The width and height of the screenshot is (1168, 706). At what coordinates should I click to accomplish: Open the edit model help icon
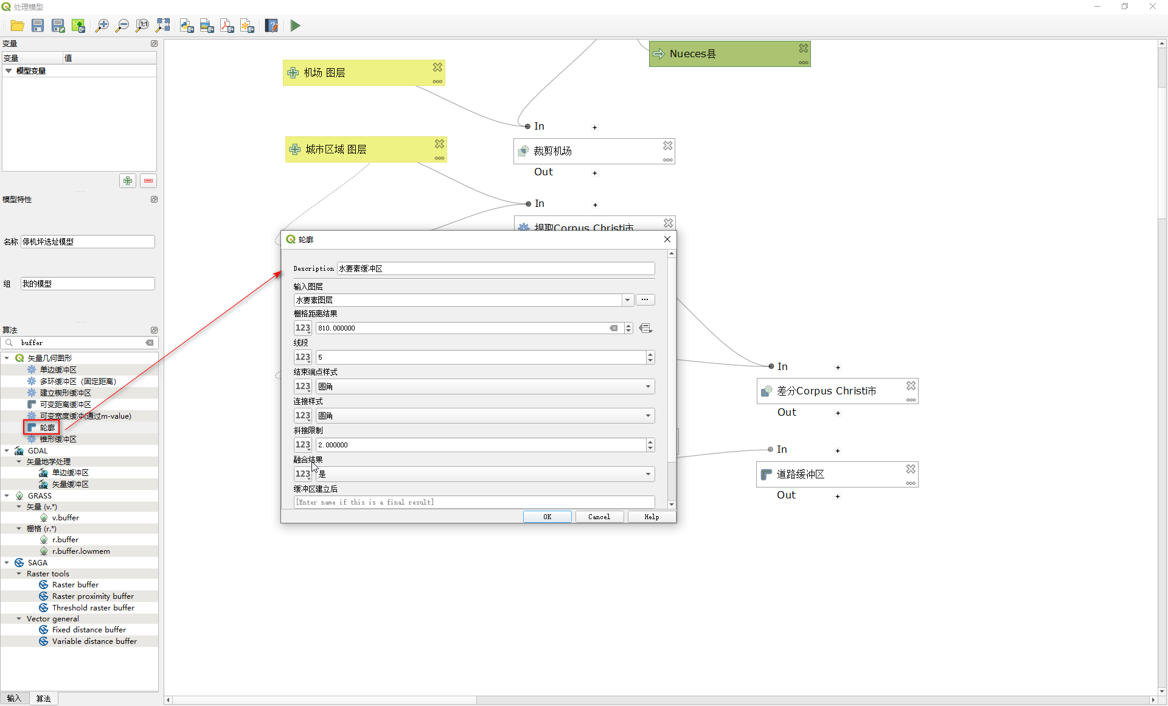tap(271, 26)
